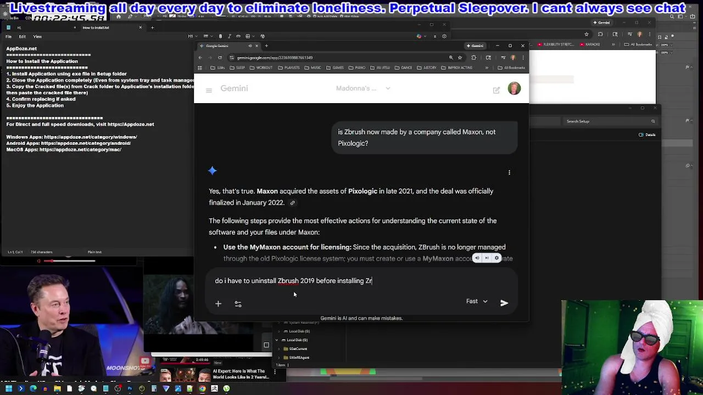703x395 pixels.
Task: Insert link in Notepad toolbar
Action: point(238,36)
